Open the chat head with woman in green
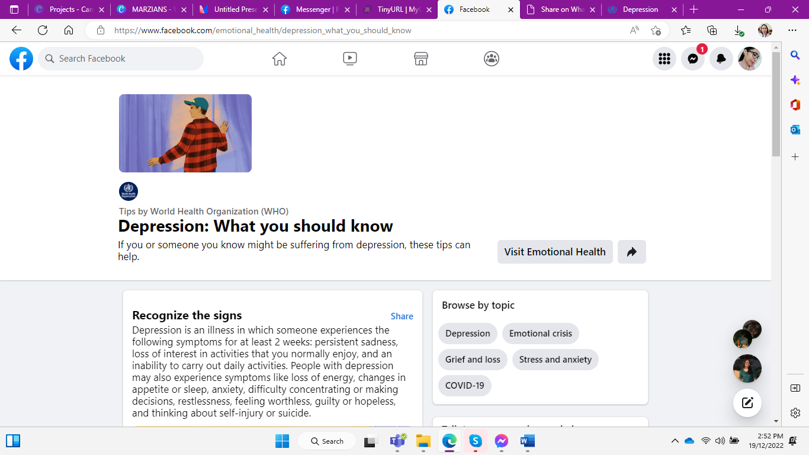 [x=747, y=369]
